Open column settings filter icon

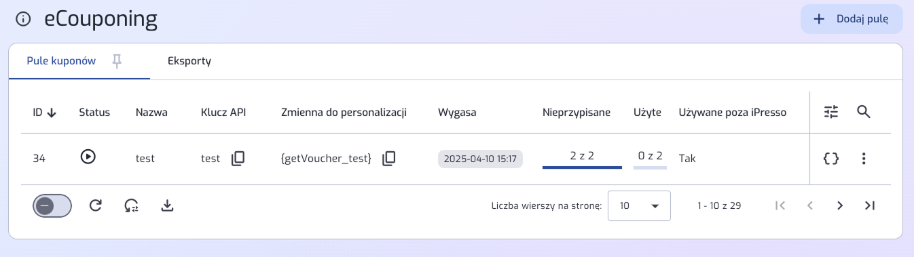click(831, 113)
